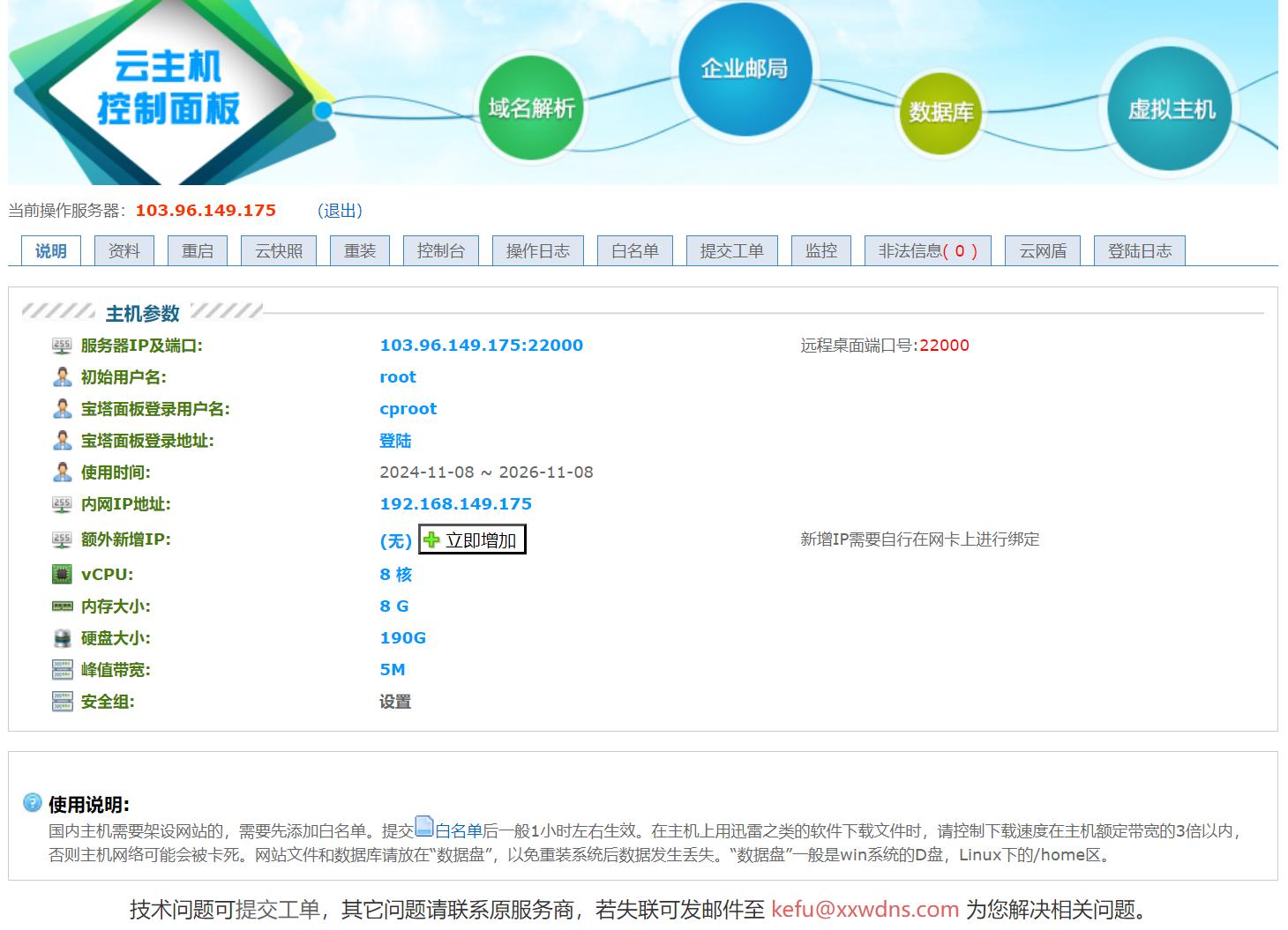Open the 重启 tab
Image resolution: width=1288 pixels, height=930 pixels.
click(x=198, y=251)
